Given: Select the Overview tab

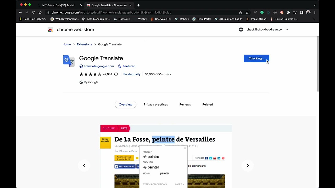Looking at the screenshot, I should pos(125,104).
